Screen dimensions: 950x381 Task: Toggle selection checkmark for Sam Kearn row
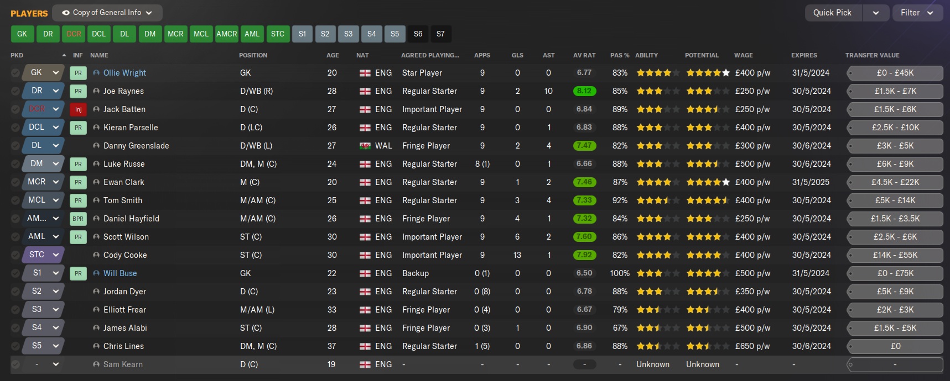[x=15, y=364]
